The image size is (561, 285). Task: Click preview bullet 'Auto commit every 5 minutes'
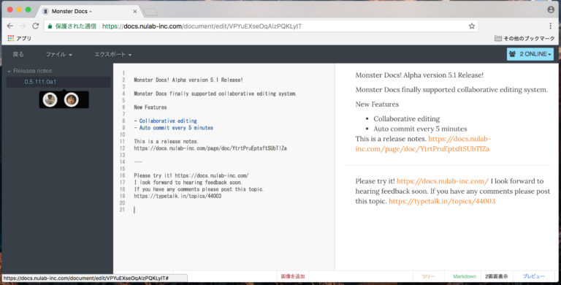[x=420, y=129]
